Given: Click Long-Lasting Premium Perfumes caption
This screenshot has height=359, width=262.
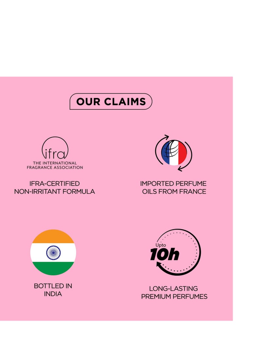Looking at the screenshot, I should point(174,293).
